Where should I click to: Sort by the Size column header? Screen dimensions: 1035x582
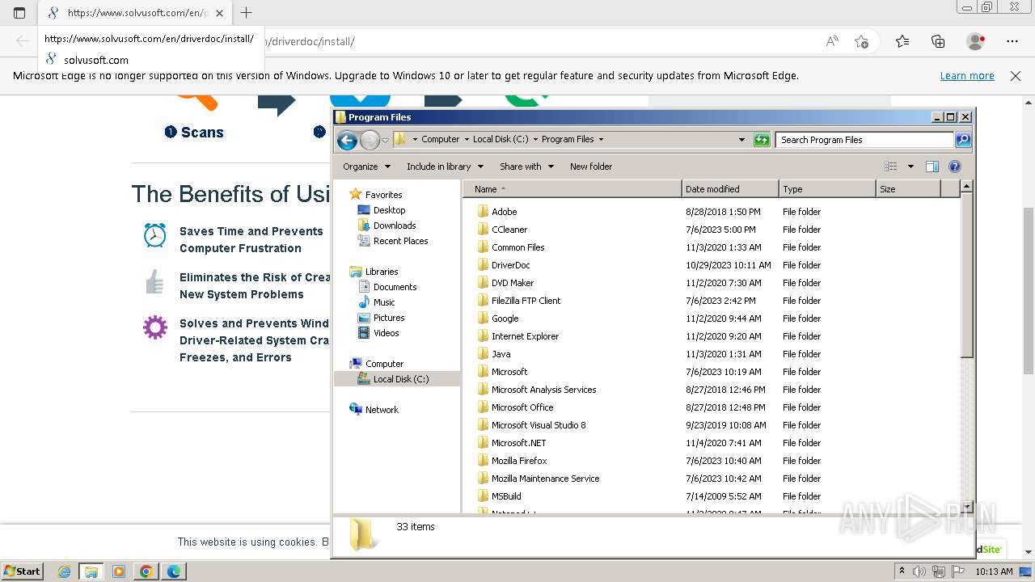pyautogui.click(x=909, y=189)
